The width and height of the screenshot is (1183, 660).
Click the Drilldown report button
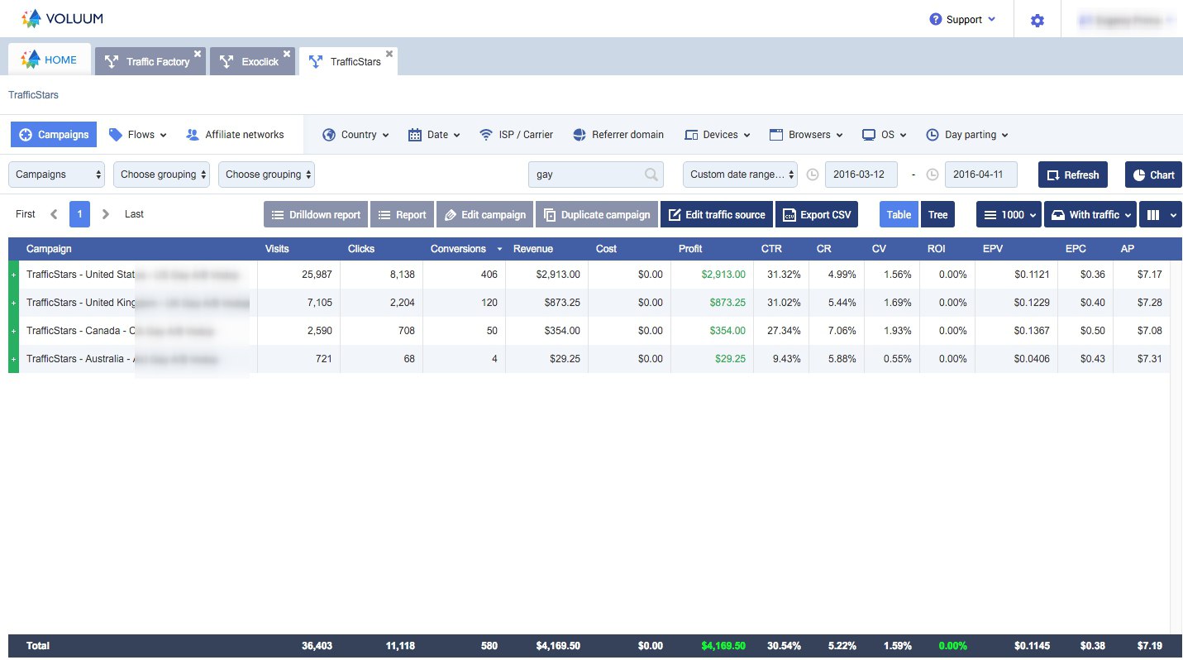pyautogui.click(x=316, y=214)
